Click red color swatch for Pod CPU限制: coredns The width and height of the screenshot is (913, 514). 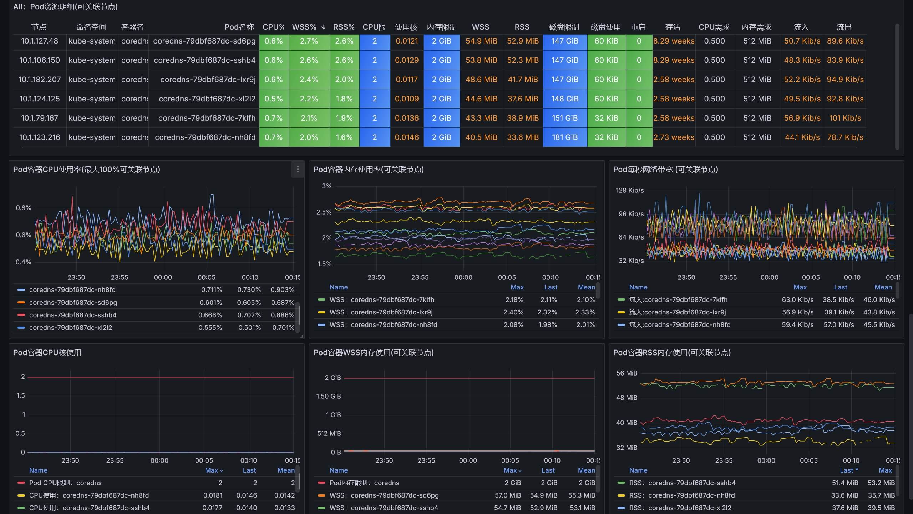tap(21, 483)
